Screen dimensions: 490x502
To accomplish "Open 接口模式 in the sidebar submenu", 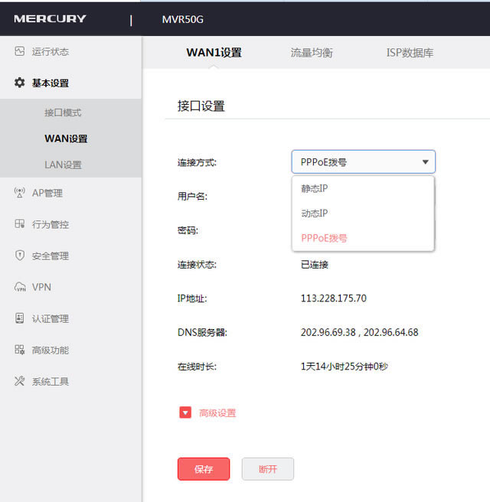I will [63, 112].
